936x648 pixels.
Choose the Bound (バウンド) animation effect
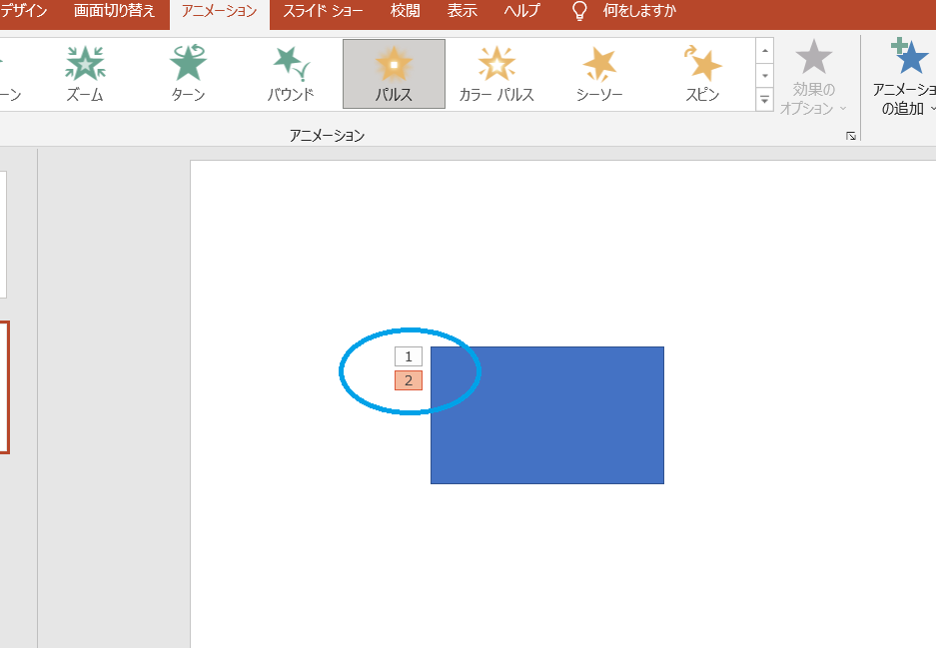(x=291, y=74)
